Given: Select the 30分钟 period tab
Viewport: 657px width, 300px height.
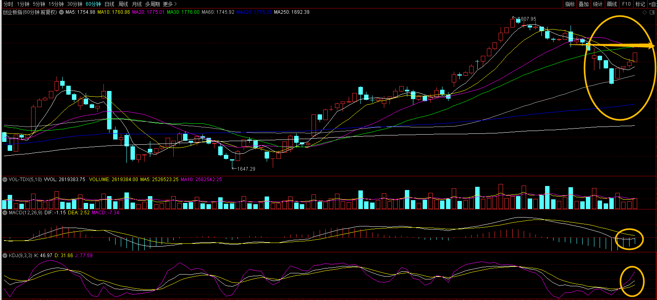Looking at the screenshot, I should coord(75,4).
